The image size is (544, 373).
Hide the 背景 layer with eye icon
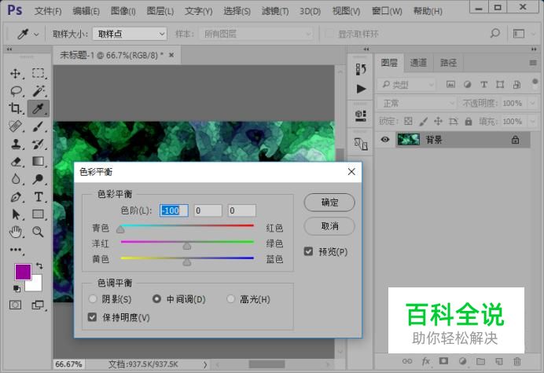[x=384, y=140]
